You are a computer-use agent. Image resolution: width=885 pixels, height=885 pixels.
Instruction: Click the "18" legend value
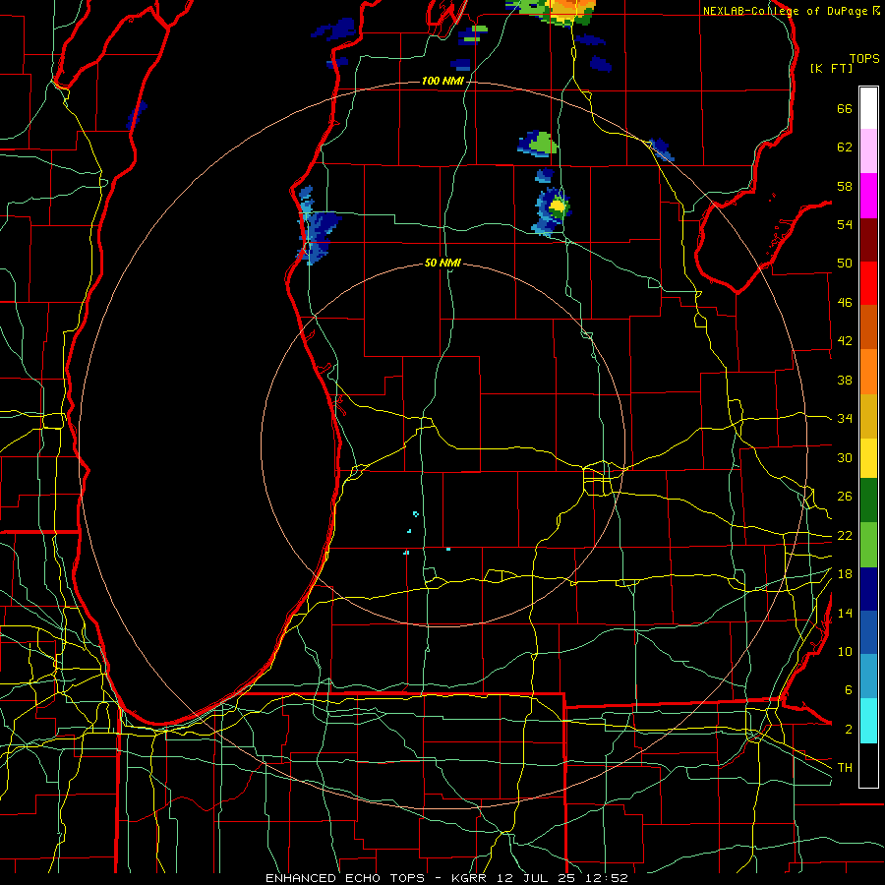[x=845, y=574]
